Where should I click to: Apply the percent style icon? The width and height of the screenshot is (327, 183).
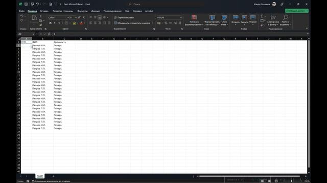point(166,23)
